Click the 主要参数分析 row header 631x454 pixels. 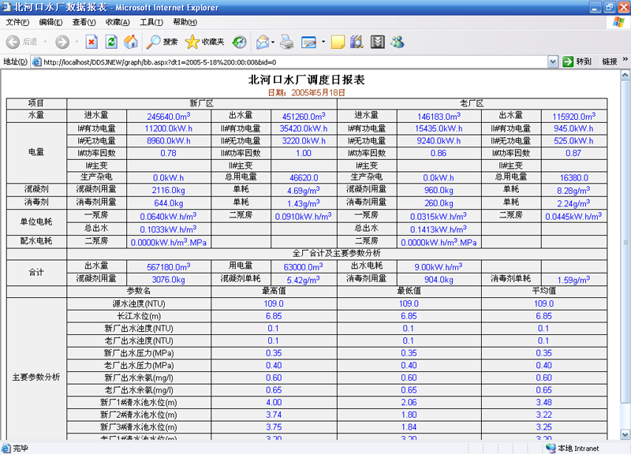36,378
